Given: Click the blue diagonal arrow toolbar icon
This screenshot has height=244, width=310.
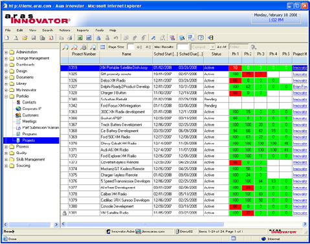Looking at the screenshot, I should pyautogui.click(x=153, y=38).
